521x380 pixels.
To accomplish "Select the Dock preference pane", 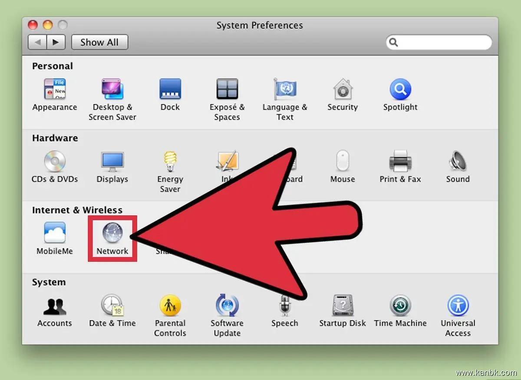I will pos(170,89).
